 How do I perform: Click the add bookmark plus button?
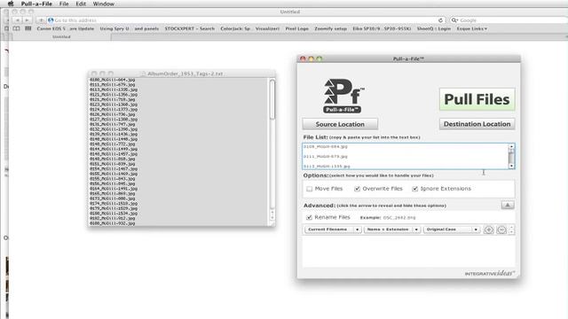coord(41,20)
